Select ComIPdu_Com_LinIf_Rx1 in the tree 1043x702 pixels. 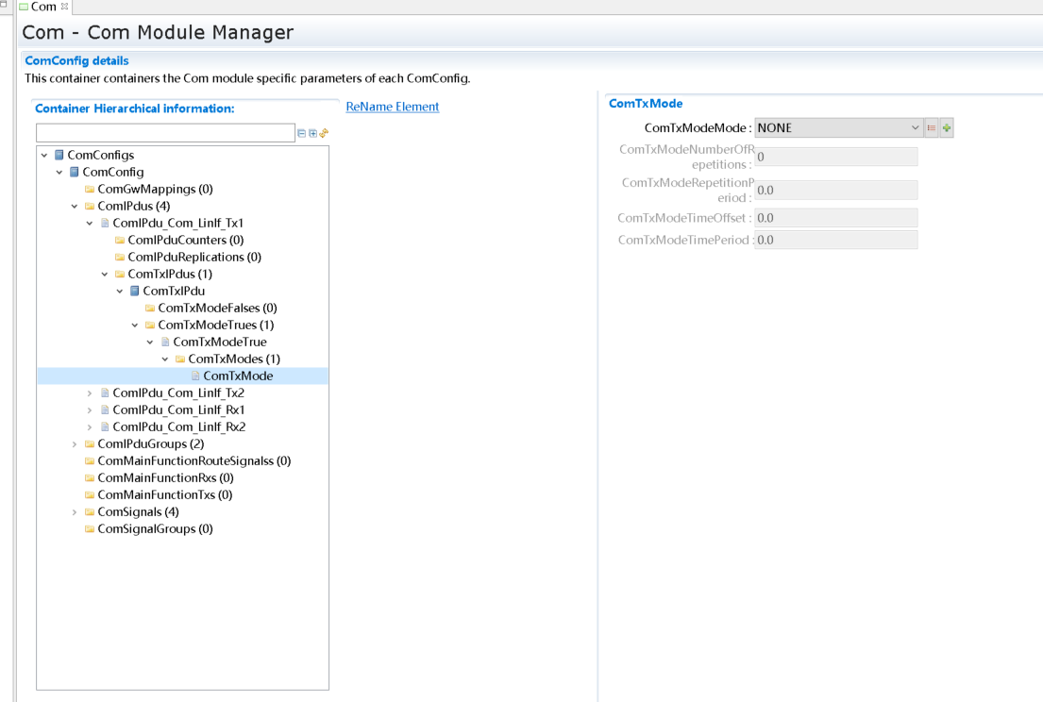tap(178, 409)
